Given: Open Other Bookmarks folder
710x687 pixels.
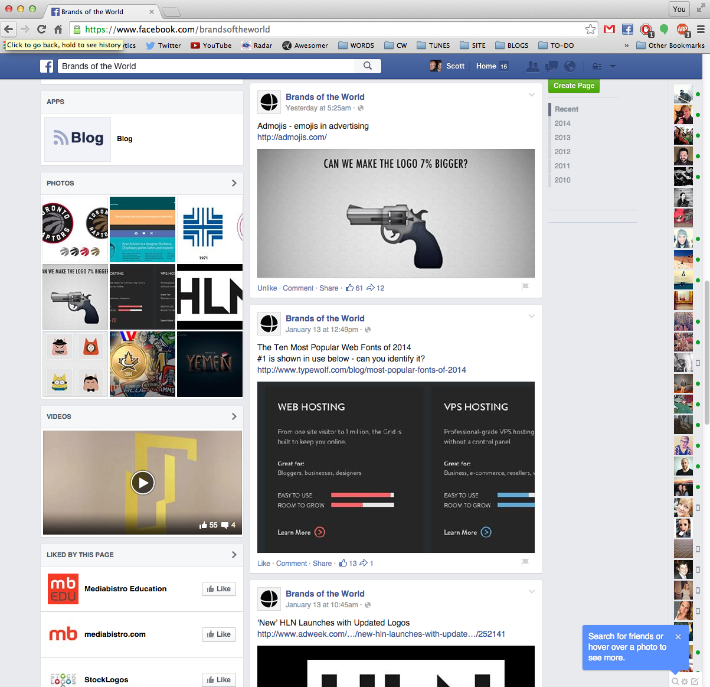Looking at the screenshot, I should [670, 45].
